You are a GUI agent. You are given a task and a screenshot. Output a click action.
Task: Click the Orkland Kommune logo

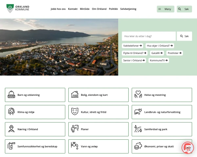click(x=18, y=9)
